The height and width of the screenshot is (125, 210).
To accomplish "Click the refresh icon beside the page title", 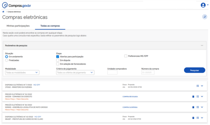I will [204, 17].
